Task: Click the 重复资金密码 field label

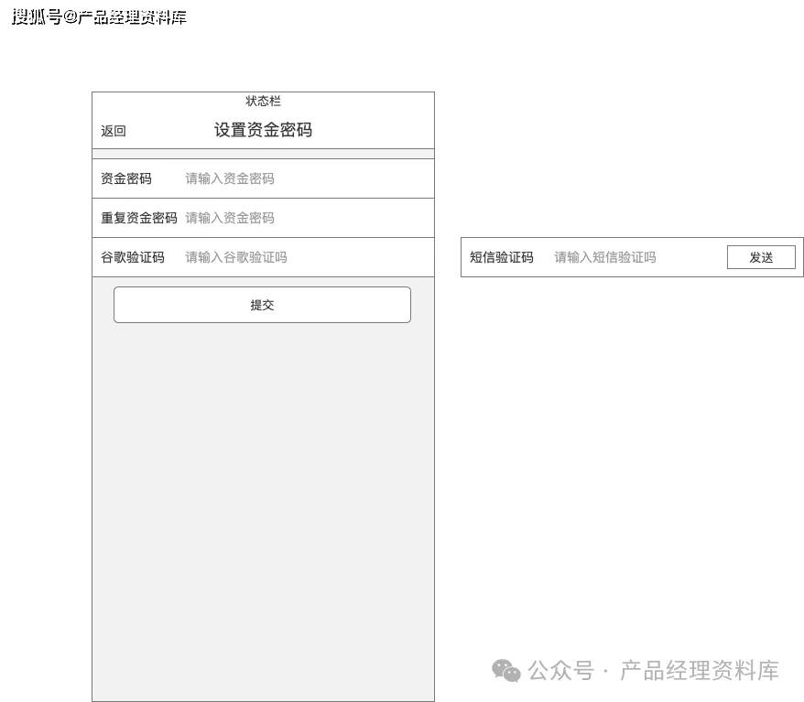Action: [x=138, y=218]
